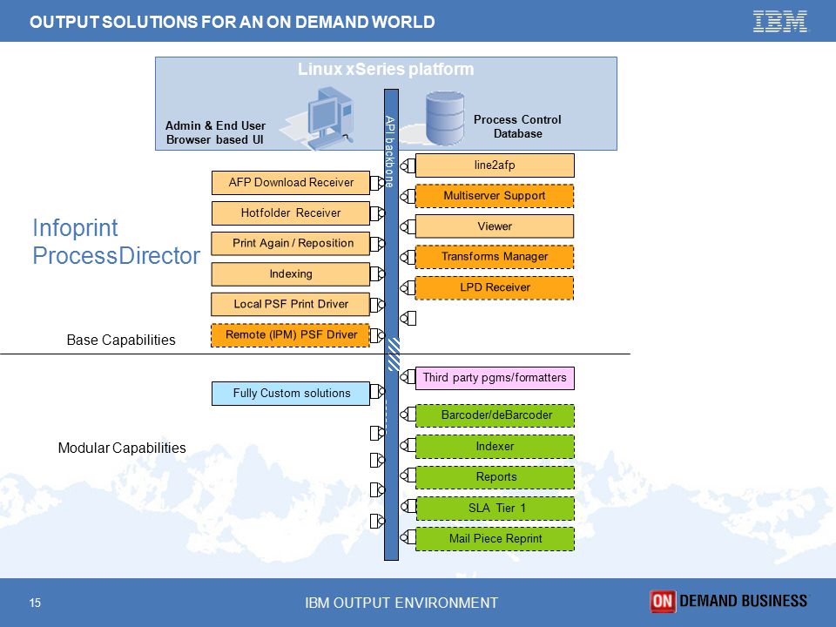
Task: Select the Remote (IPM) PSF Driver box
Action: [291, 335]
